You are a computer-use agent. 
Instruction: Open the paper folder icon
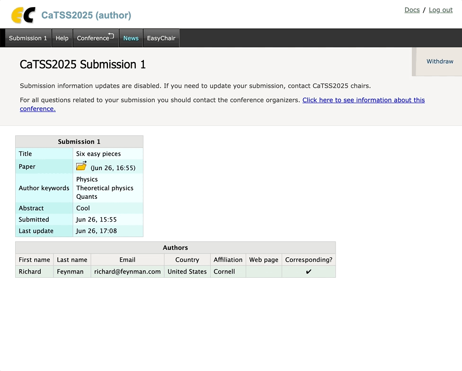81,166
